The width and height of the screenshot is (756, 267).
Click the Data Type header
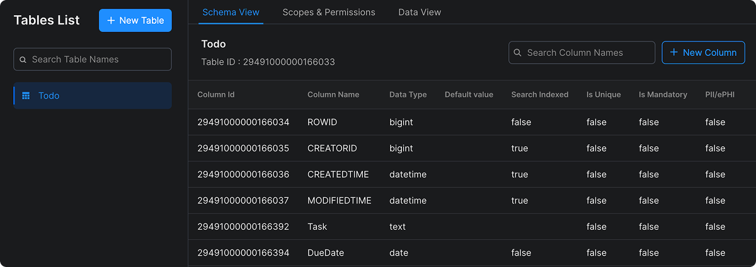pos(408,94)
